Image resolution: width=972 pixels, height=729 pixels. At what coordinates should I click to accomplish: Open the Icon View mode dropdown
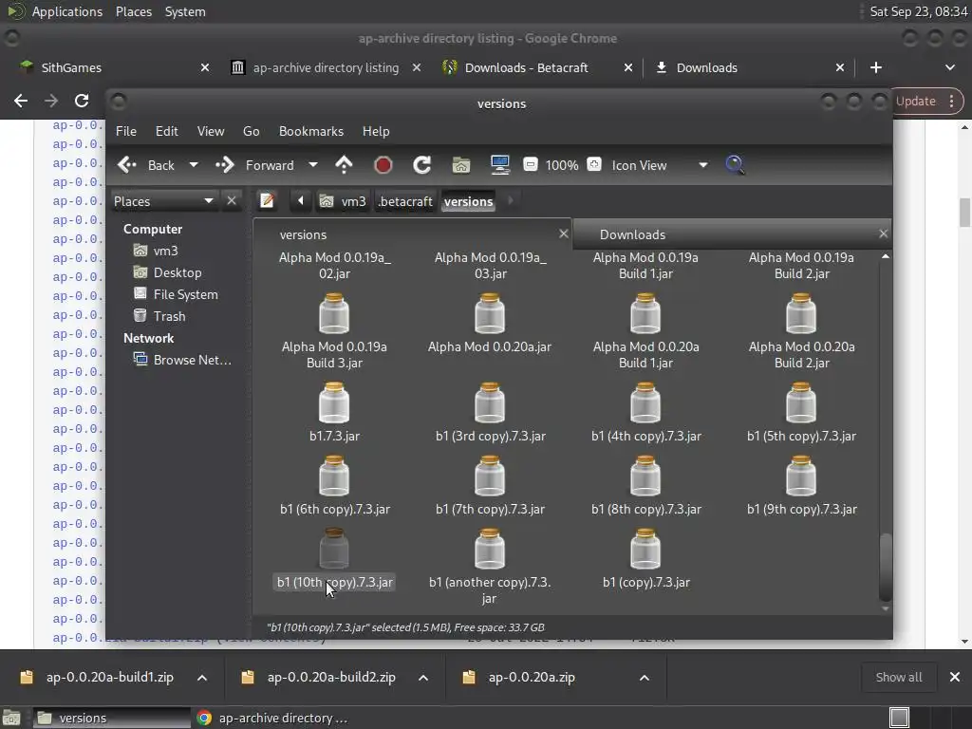tap(660, 165)
